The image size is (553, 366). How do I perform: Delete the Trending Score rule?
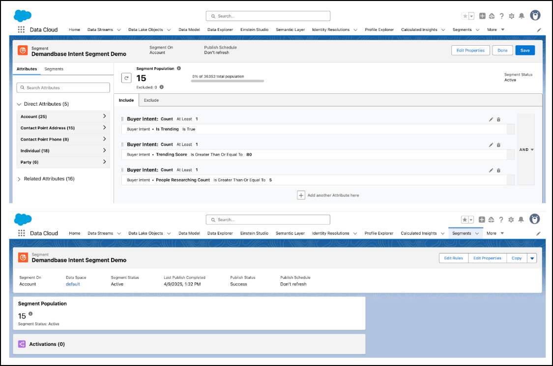[499, 145]
